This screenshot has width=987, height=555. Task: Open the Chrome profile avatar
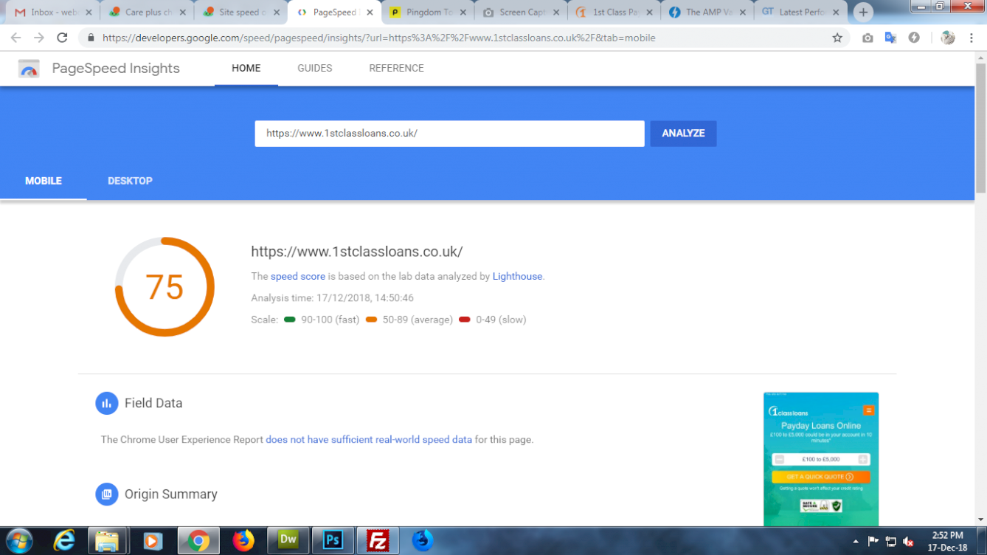(948, 38)
